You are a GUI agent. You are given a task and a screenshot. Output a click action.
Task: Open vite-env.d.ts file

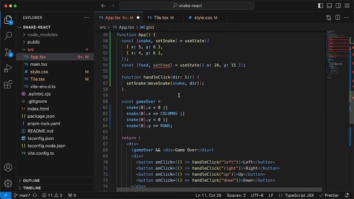coord(55,87)
